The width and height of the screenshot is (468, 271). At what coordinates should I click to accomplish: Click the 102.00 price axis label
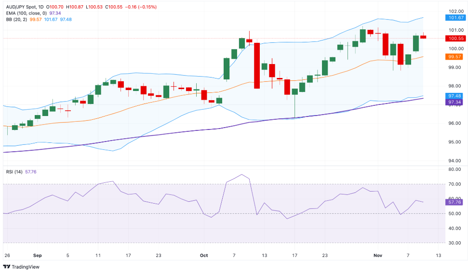pos(455,11)
